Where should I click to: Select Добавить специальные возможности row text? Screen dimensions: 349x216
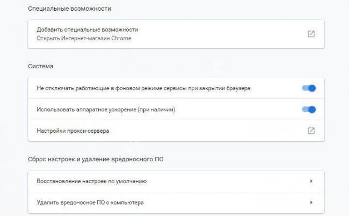coord(88,30)
